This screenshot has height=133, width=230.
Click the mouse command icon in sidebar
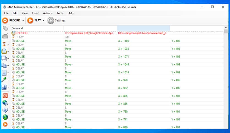point(5,28)
